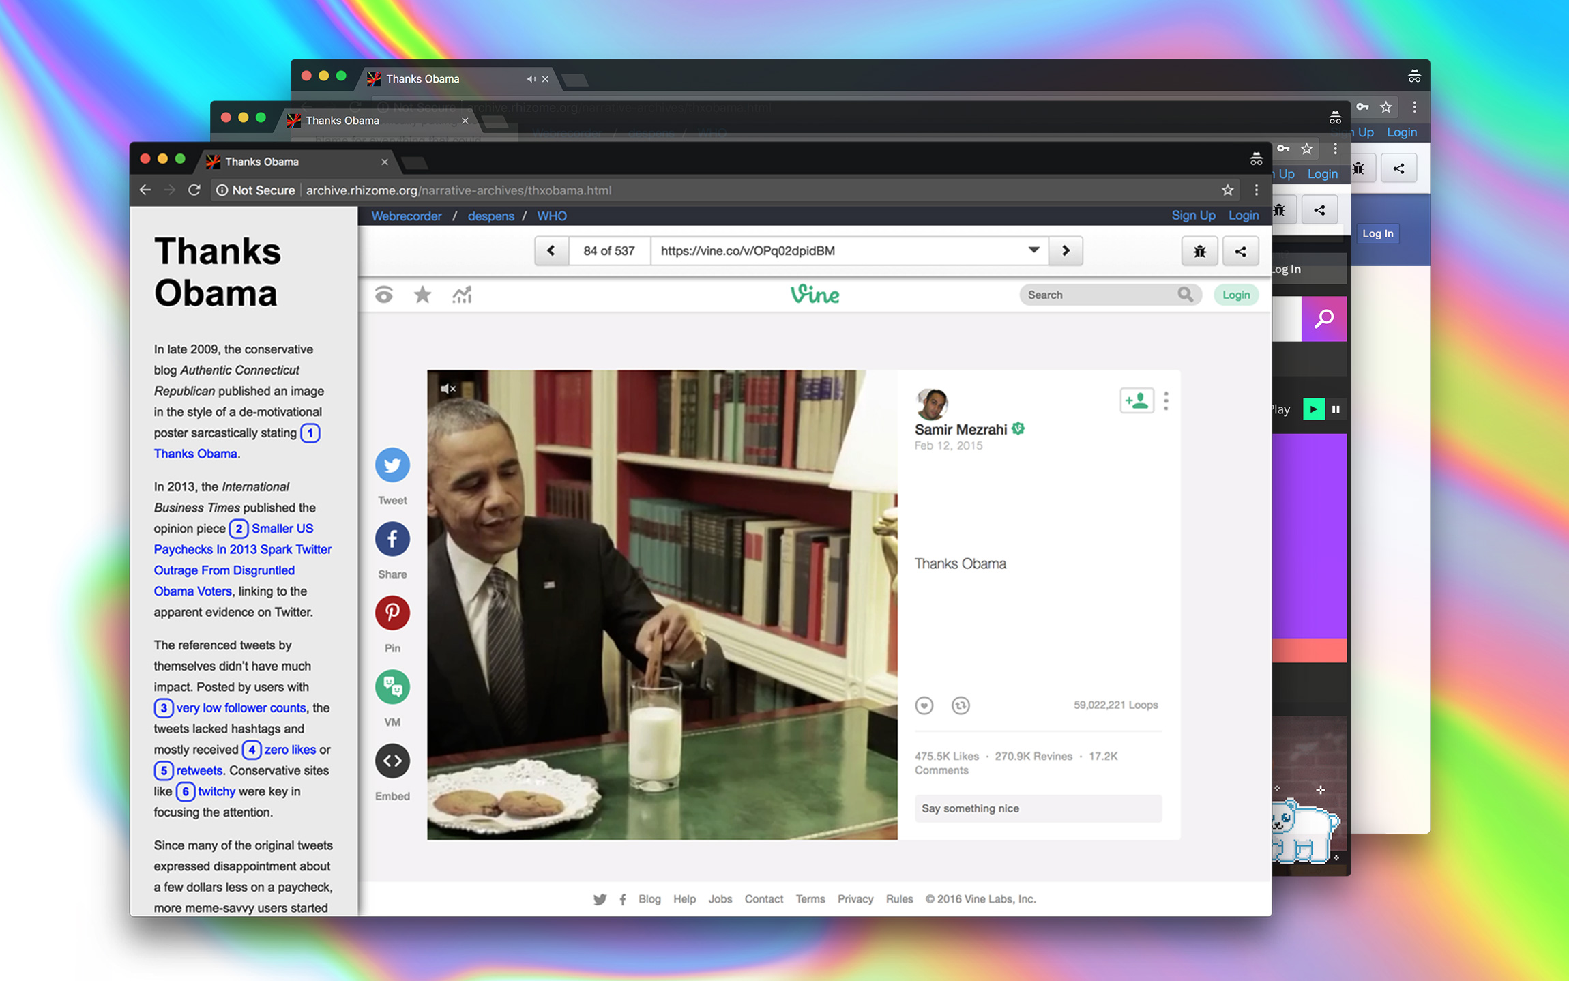The width and height of the screenshot is (1569, 981).
Task: Click Twitter icon in Vine footer
Action: 600,899
